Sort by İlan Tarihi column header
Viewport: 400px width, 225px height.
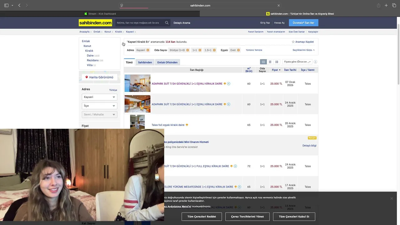pos(290,70)
